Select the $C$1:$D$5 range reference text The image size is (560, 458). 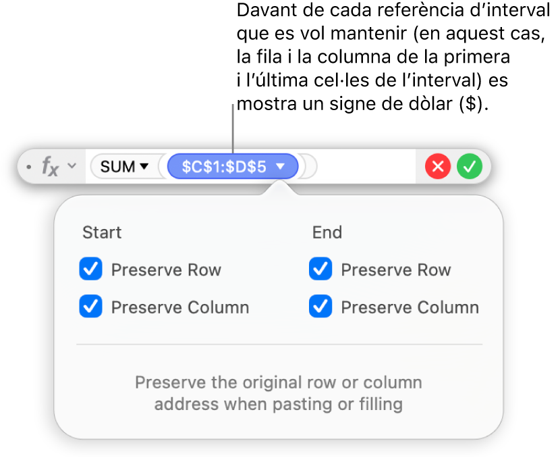click(225, 166)
